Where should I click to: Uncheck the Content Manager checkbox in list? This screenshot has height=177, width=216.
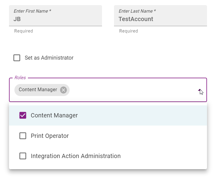(23, 115)
